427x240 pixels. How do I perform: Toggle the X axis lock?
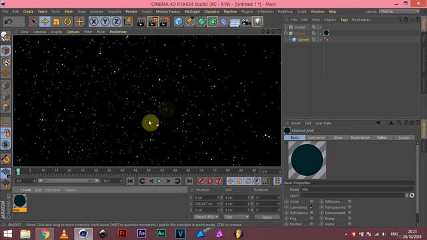pyautogui.click(x=93, y=21)
